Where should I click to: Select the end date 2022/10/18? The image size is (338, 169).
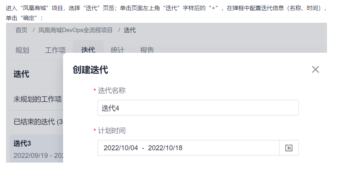165,148
